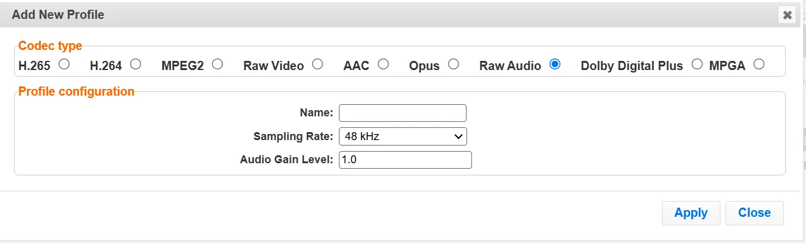The height and width of the screenshot is (243, 806).
Task: Select Dolby Digital Plus codec
Action: [697, 64]
